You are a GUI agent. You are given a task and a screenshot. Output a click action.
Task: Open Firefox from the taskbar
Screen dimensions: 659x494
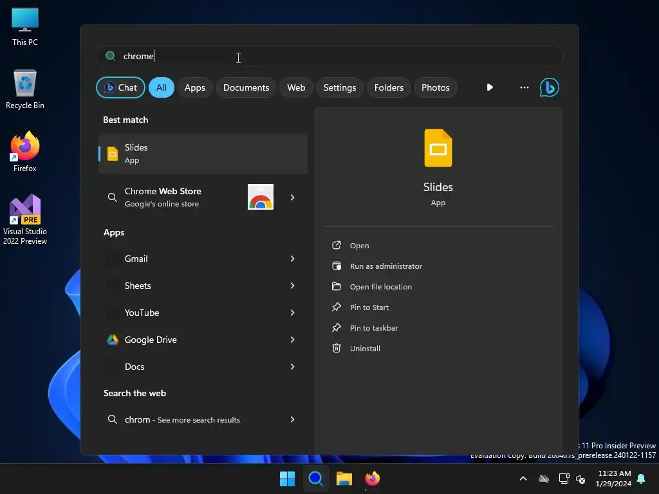click(x=373, y=479)
